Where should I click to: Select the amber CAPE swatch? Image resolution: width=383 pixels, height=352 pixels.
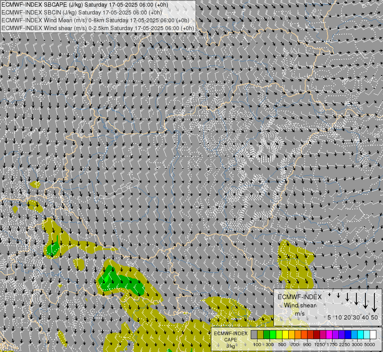coord(291,335)
